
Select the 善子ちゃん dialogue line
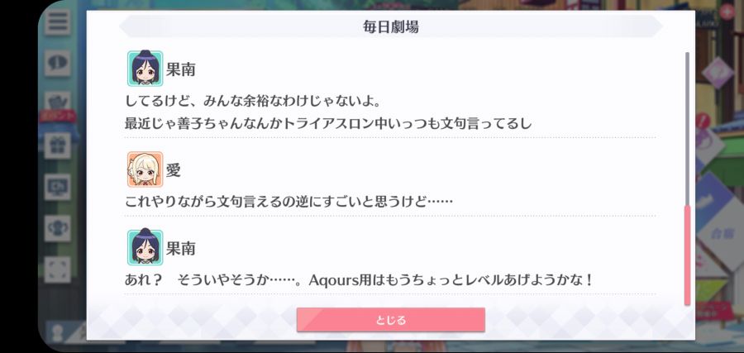pos(328,124)
